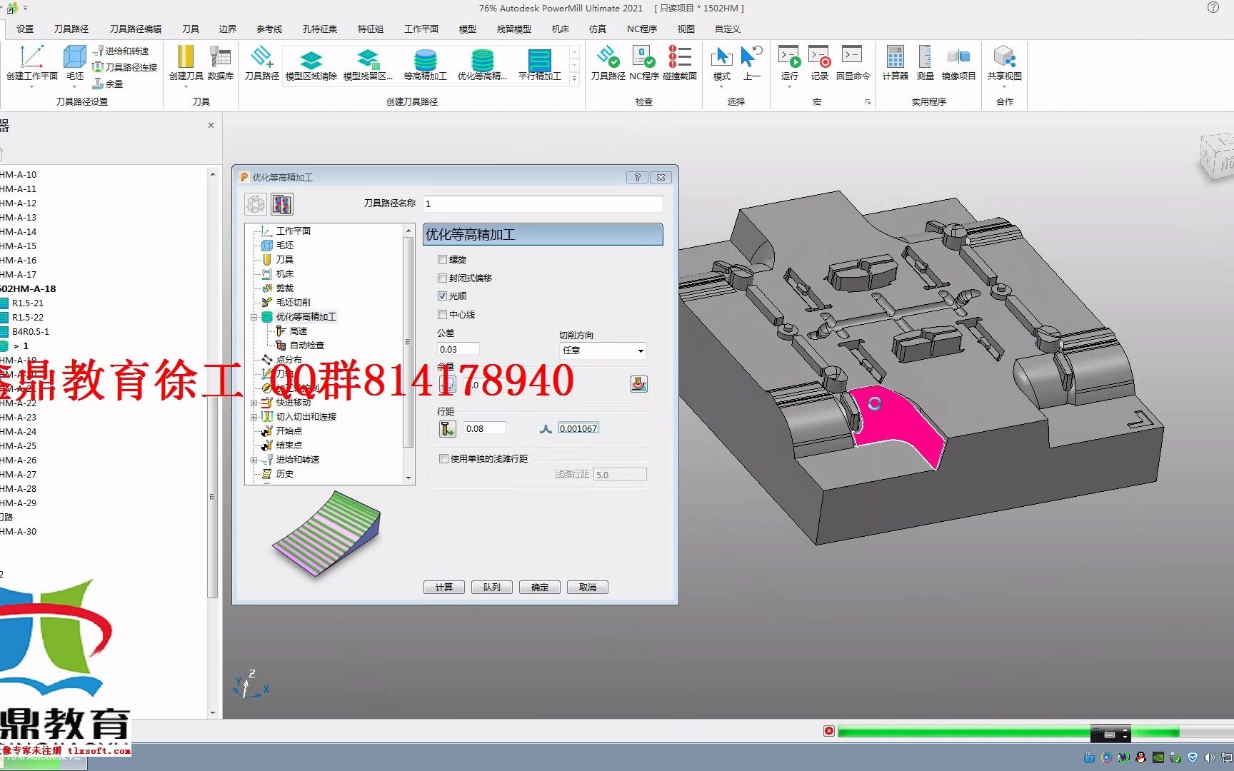Select Constant Z Finishing (等高精加工) strategy
1234x771 pixels.
[x=426, y=64]
